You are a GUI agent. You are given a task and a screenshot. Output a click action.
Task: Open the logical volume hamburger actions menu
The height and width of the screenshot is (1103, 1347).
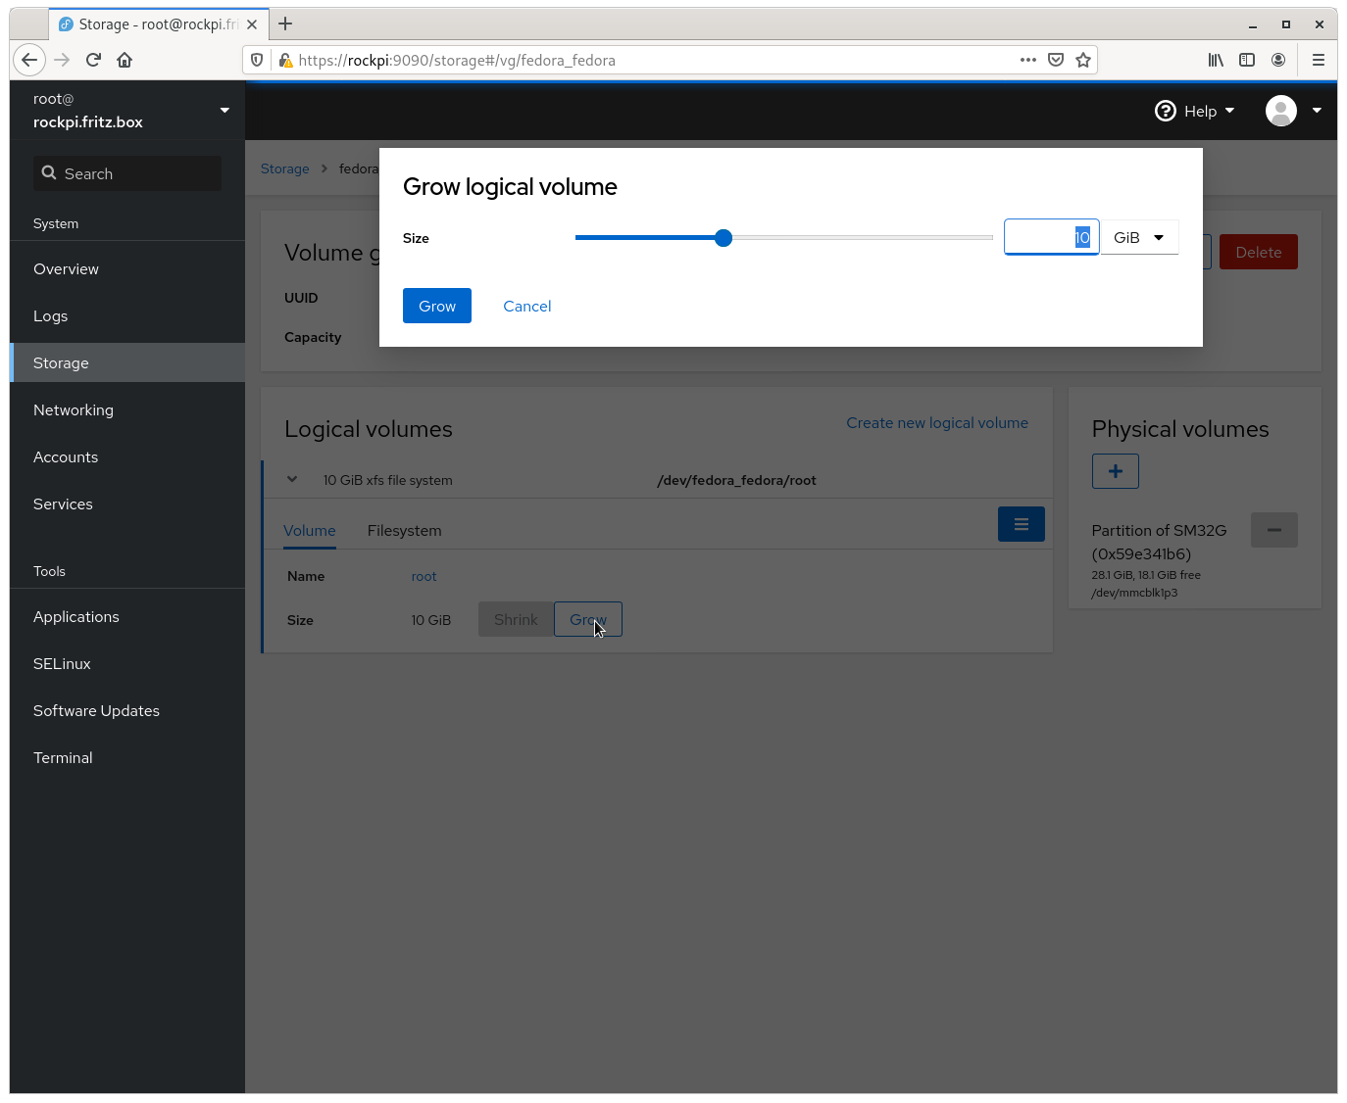click(1022, 524)
